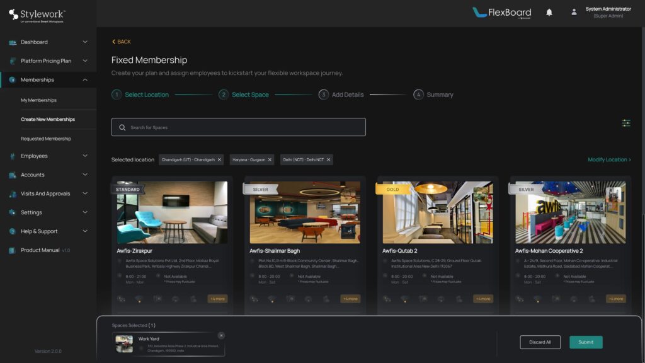Image resolution: width=645 pixels, height=363 pixels.
Task: Click the Memberships sidebar icon
Action: [13, 80]
